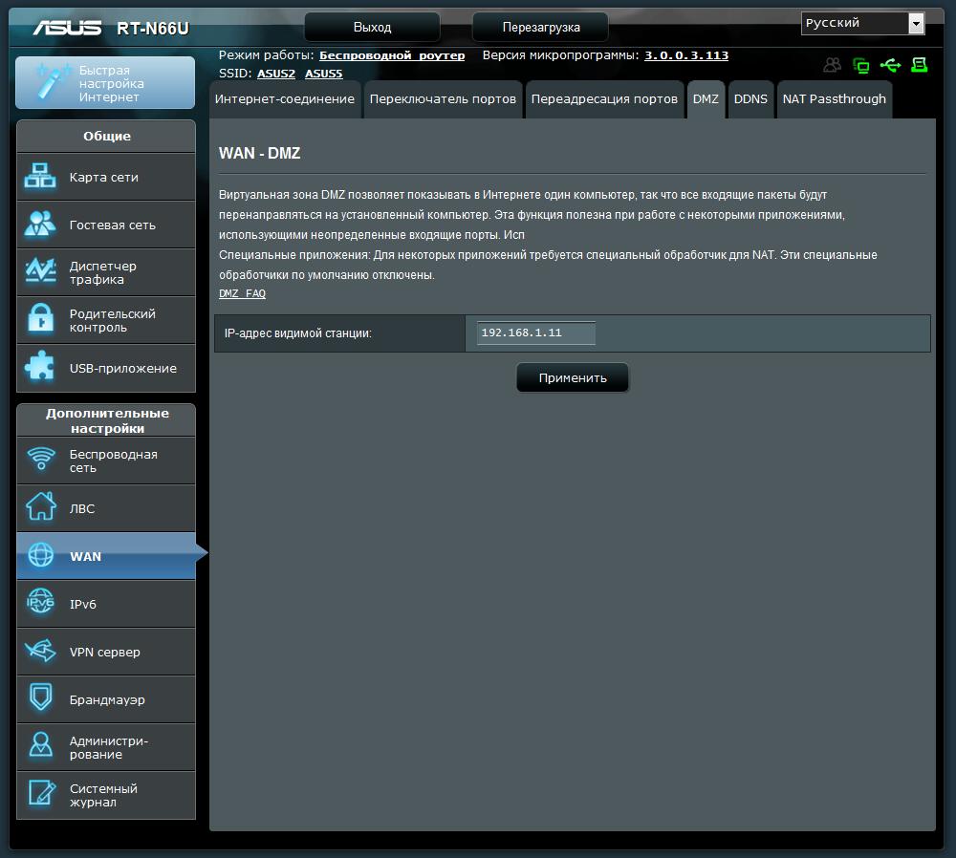Click the Системный журнал notepad icon
956x858 pixels.
(x=41, y=793)
